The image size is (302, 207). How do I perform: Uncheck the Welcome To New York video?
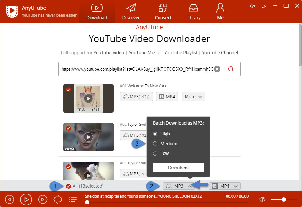pos(68,90)
